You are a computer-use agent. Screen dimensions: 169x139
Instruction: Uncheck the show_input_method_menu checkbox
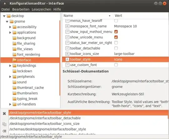[116, 32]
